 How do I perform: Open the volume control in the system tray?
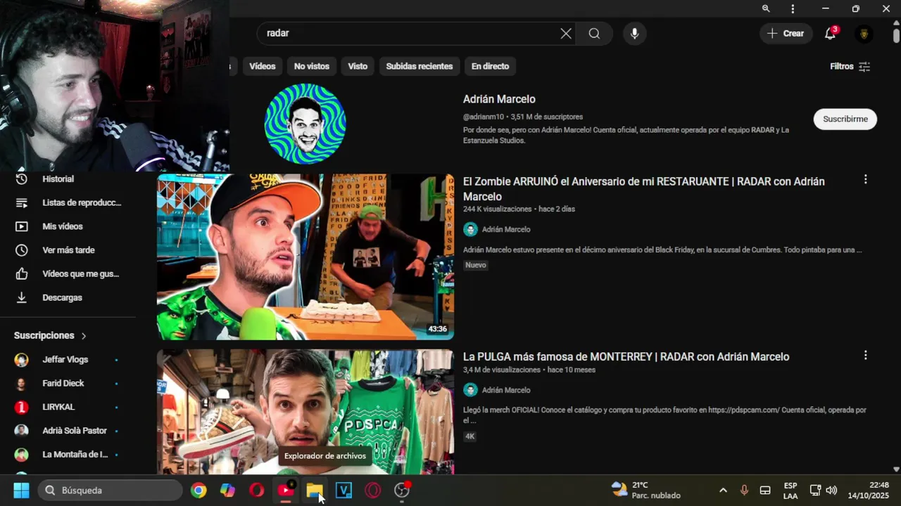pyautogui.click(x=831, y=491)
